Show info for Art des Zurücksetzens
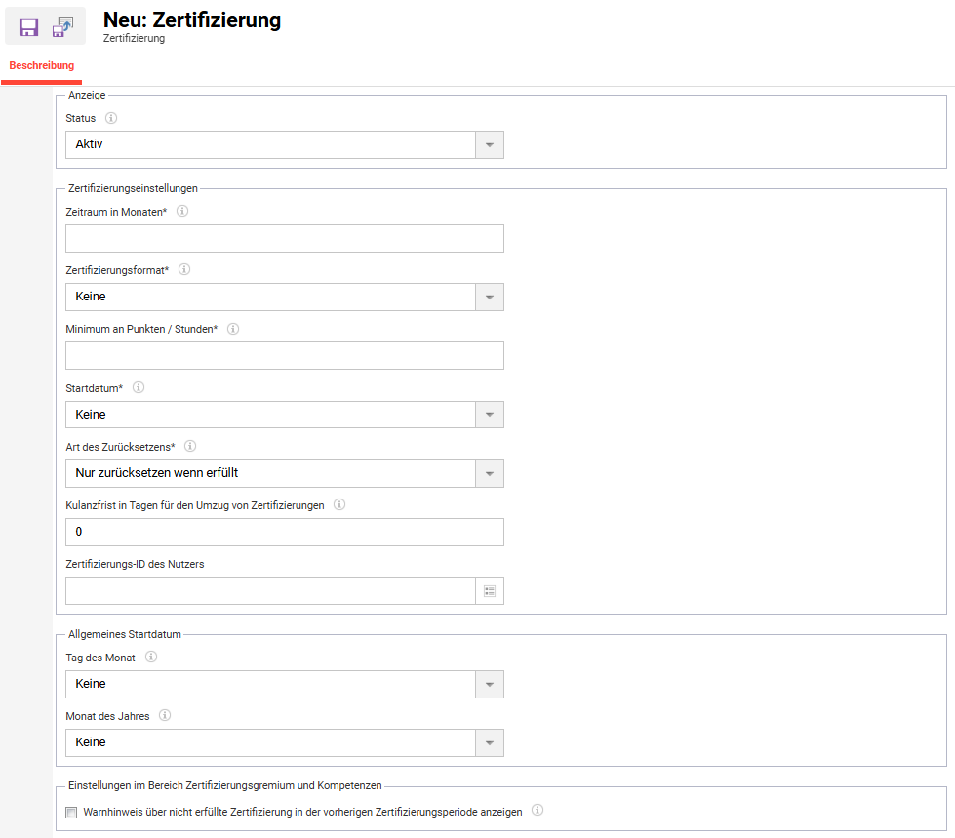 pyautogui.click(x=190, y=446)
